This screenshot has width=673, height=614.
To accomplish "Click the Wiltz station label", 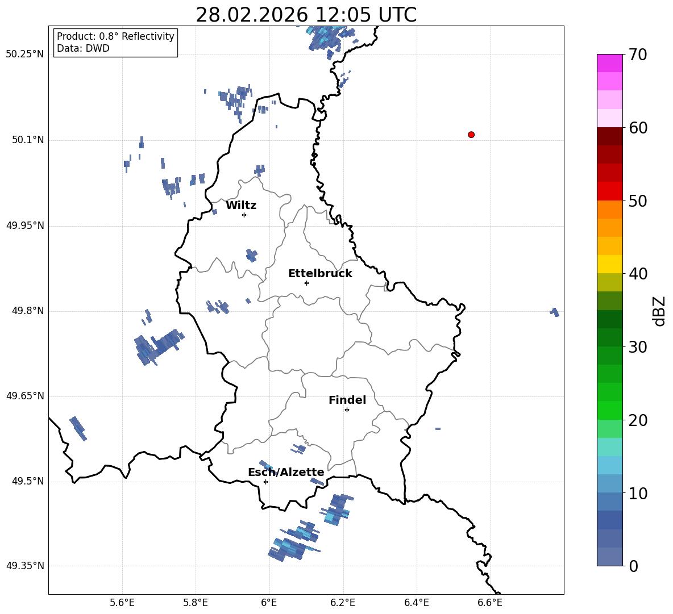I will [x=241, y=206].
